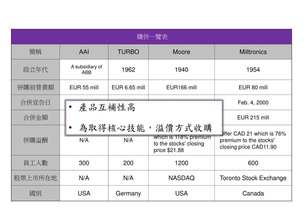Click N/A under TURBO in 股票上市所在地 row

128,178
